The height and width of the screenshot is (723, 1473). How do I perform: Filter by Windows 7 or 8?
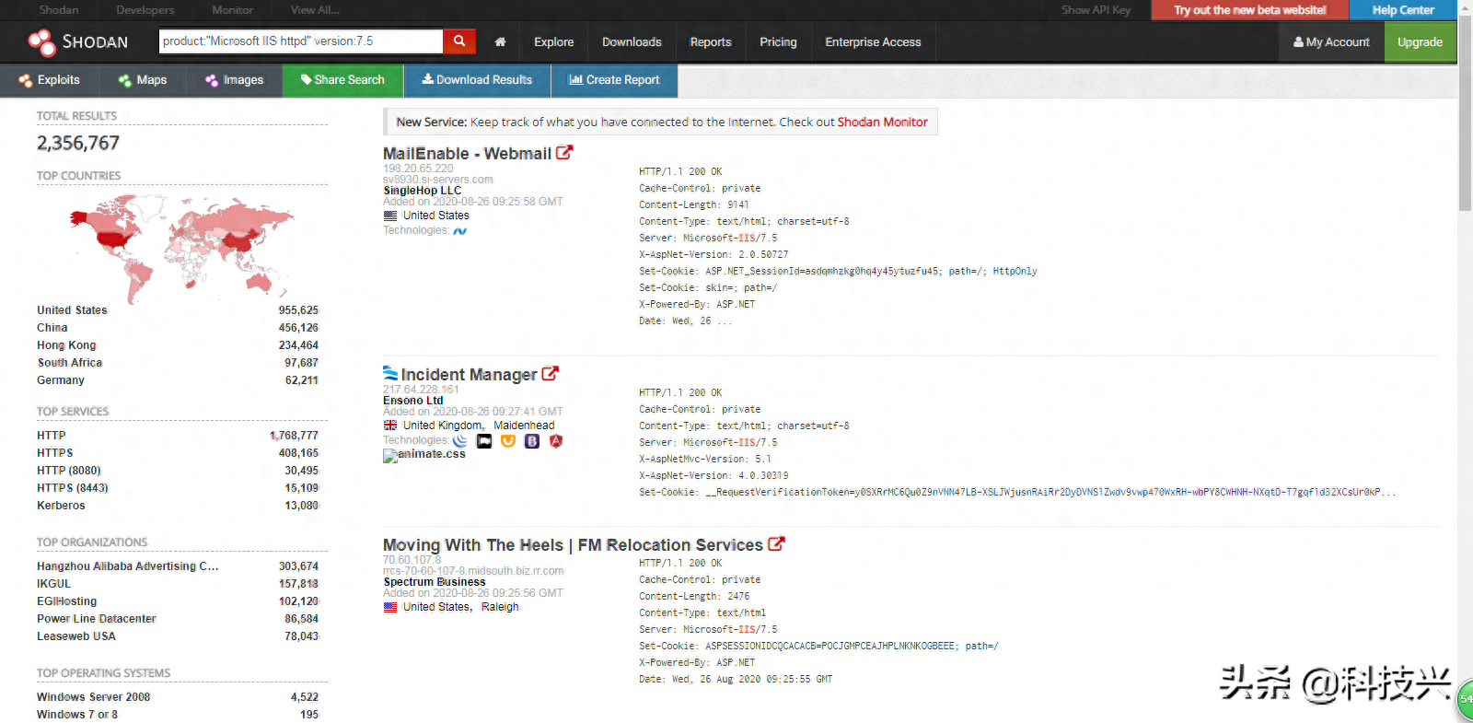(76, 715)
